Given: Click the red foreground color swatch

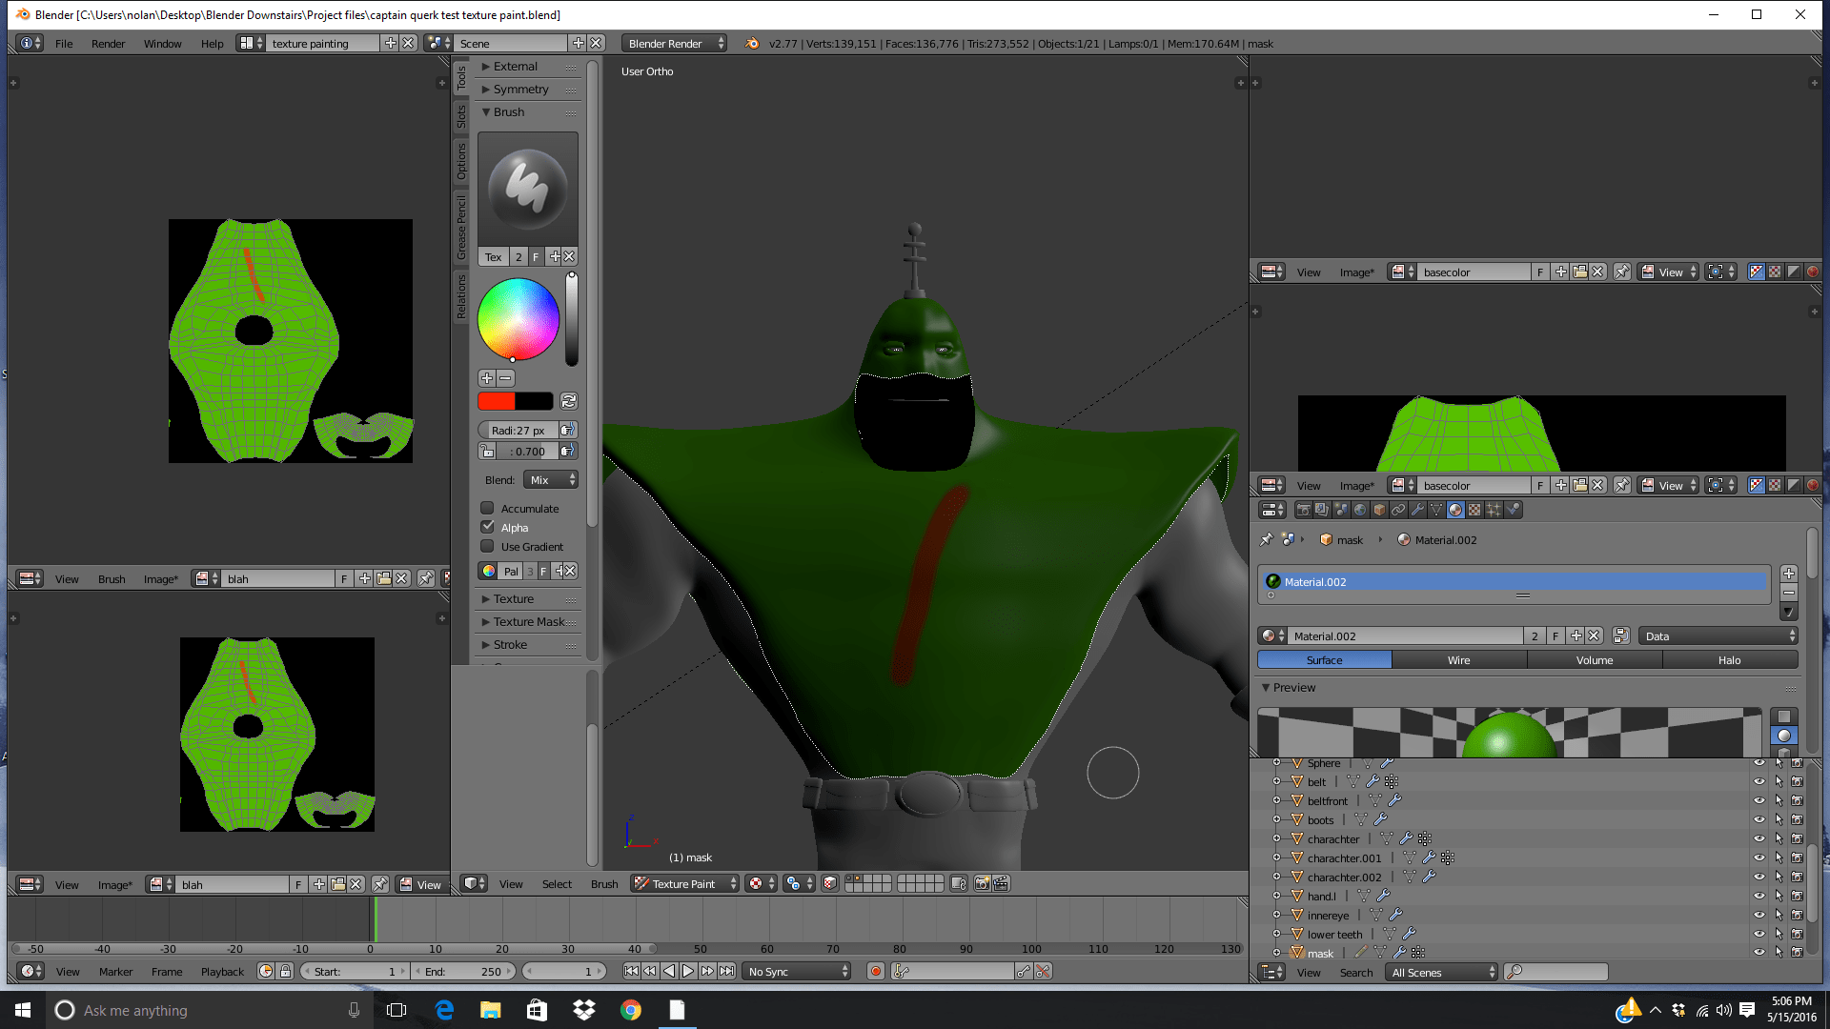Looking at the screenshot, I should pos(496,401).
